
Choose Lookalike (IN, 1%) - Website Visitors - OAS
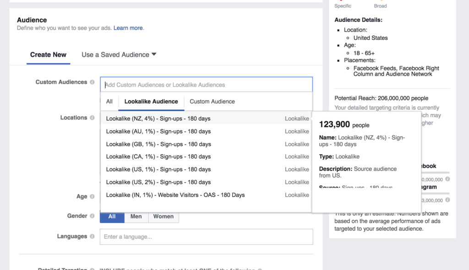point(207,195)
